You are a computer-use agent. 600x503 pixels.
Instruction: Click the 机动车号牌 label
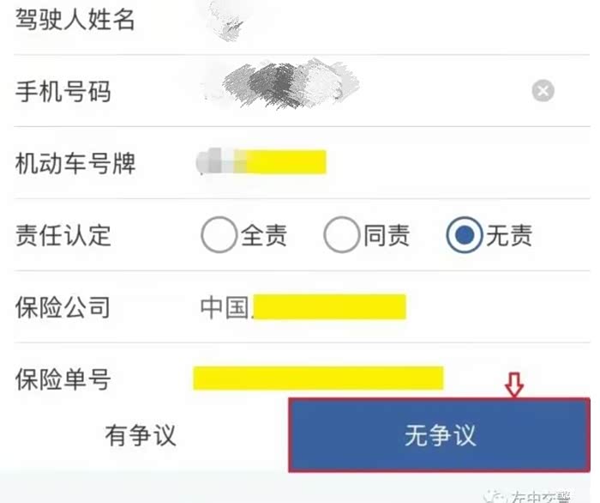click(75, 163)
